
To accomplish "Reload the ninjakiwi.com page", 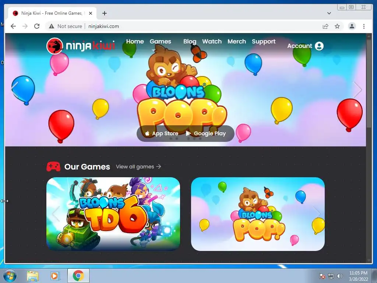I will pyautogui.click(x=37, y=26).
